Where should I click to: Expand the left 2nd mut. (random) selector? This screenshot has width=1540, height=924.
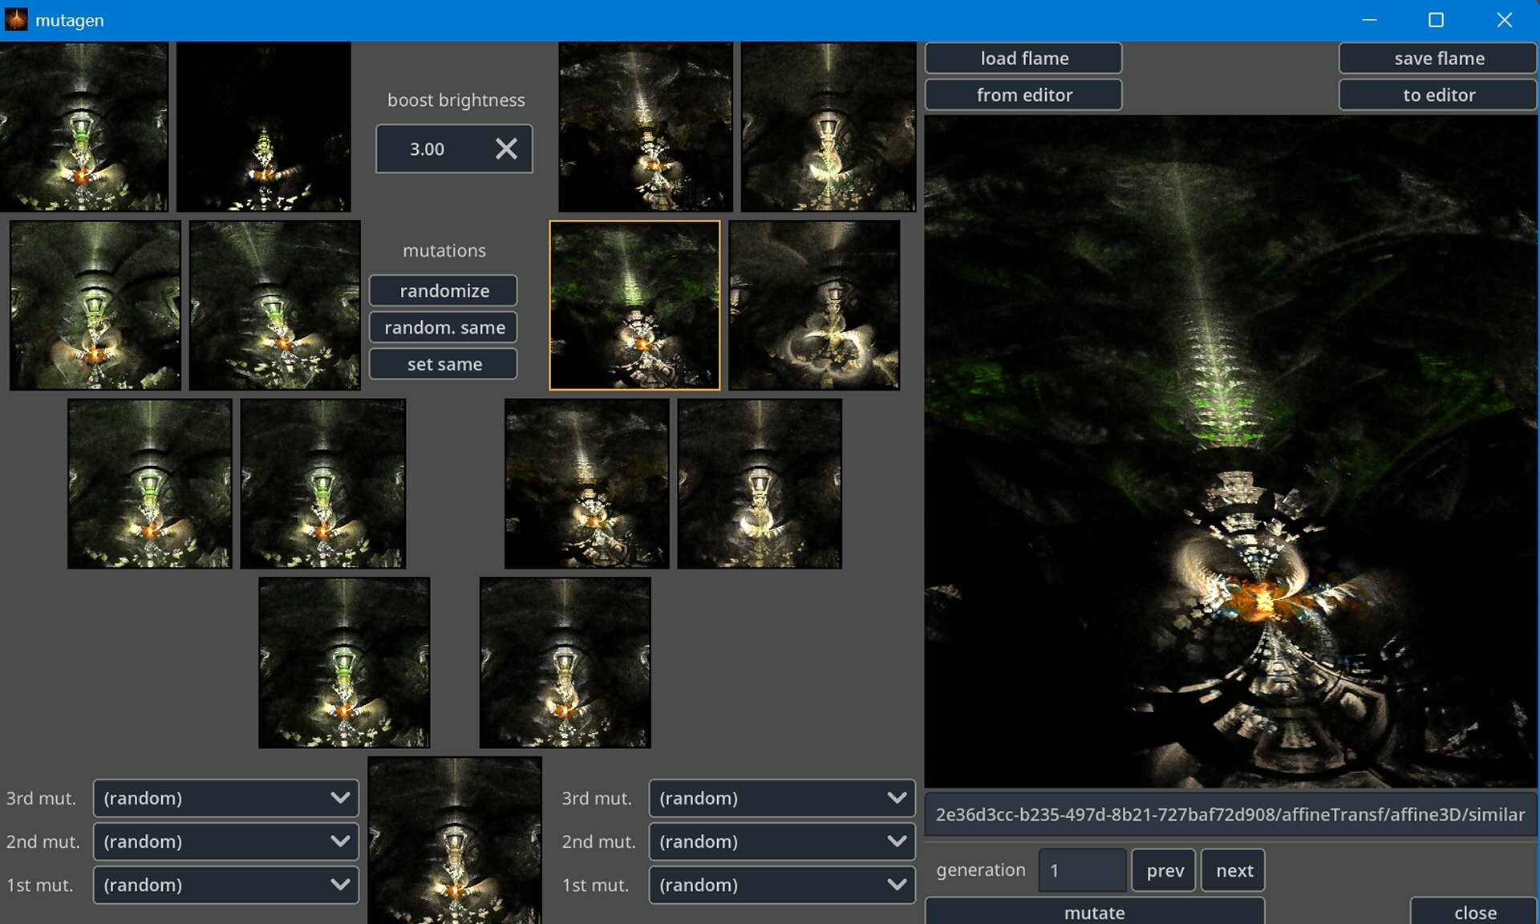coord(225,841)
